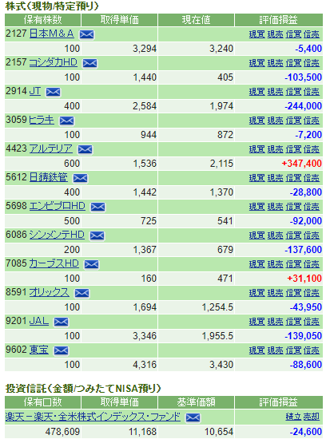
Task: Select the mail icon next to アルテリア
Action: click(85, 149)
